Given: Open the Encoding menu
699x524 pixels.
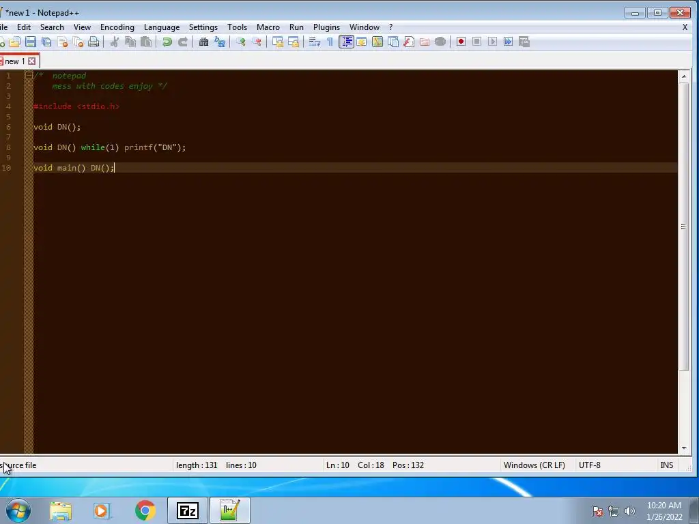Looking at the screenshot, I should [x=117, y=27].
